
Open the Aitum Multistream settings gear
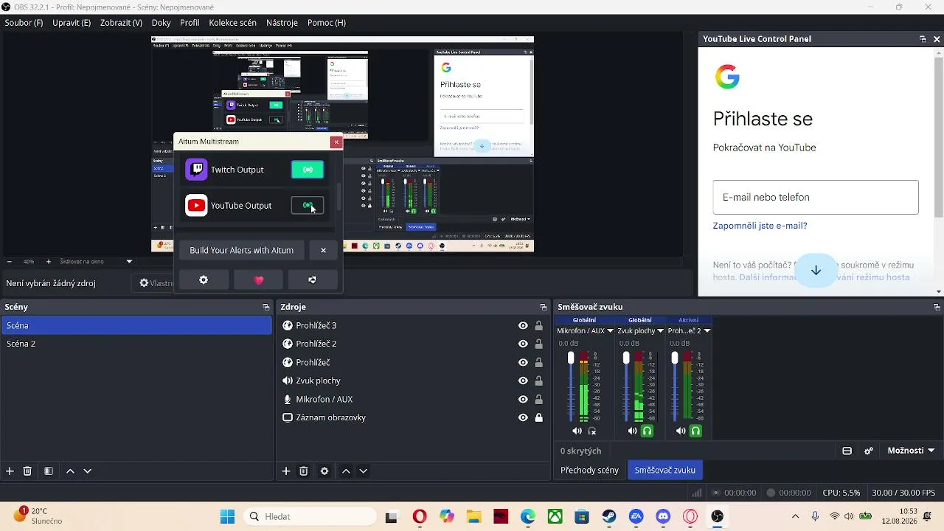tap(204, 280)
